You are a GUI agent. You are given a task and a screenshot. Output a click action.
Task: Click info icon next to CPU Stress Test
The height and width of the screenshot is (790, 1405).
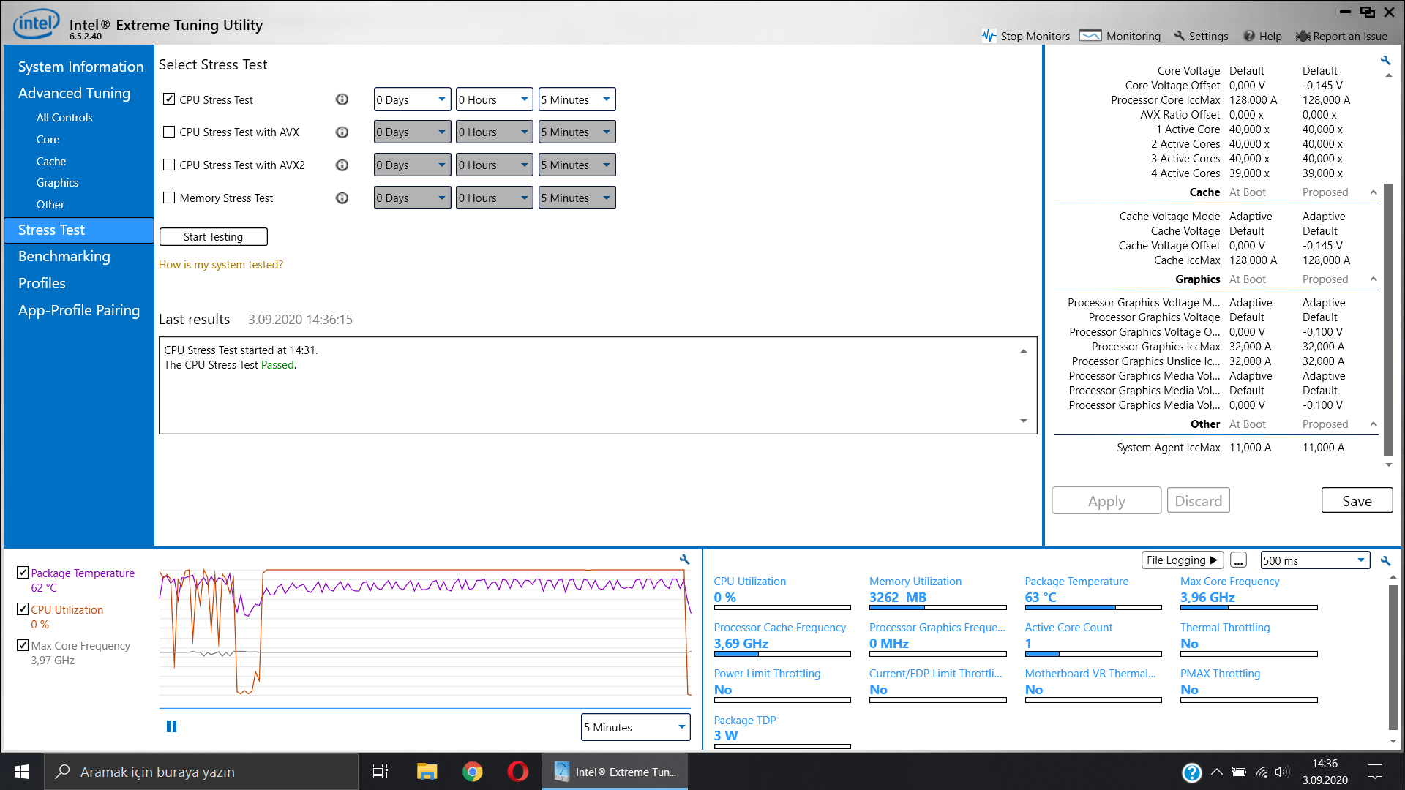click(x=342, y=99)
